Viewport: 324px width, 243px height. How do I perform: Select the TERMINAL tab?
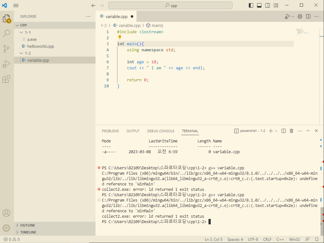[x=190, y=131]
